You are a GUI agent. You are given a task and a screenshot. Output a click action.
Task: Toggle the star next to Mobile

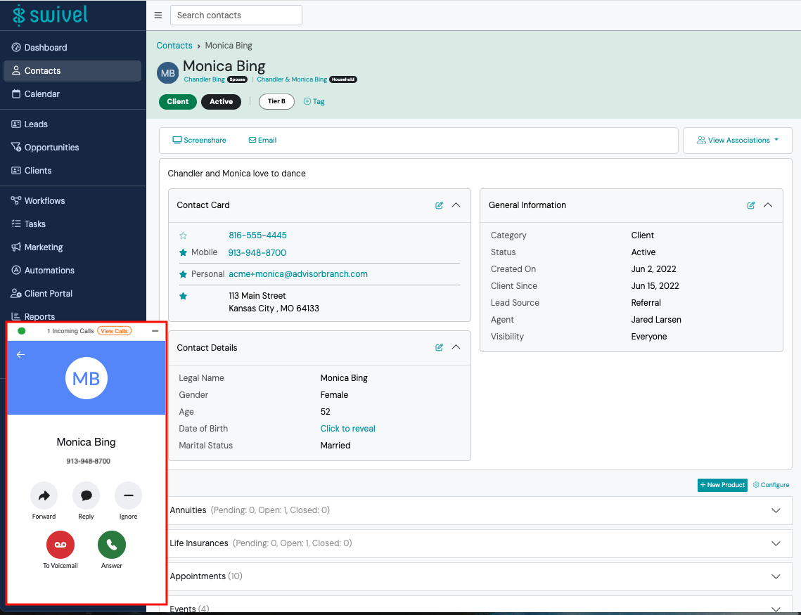click(183, 252)
